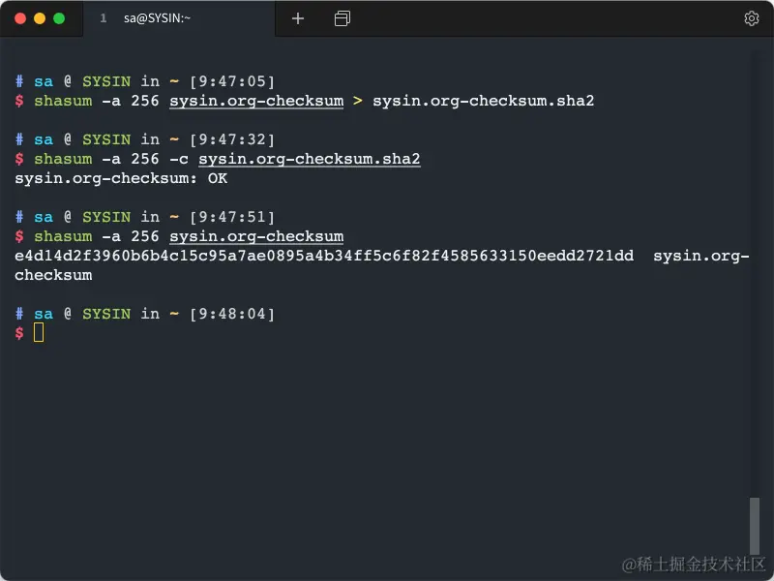Screen dimensions: 774x581
Task: Select the sa@SYSIN:~ tab
Action: click(x=179, y=18)
